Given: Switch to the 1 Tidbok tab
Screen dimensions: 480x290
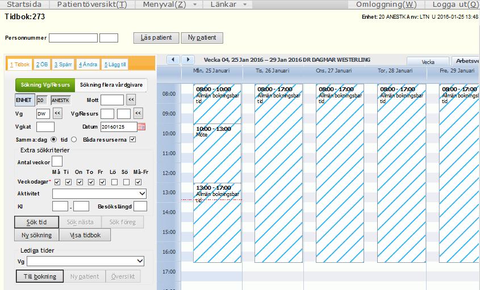Looking at the screenshot, I should point(19,65).
